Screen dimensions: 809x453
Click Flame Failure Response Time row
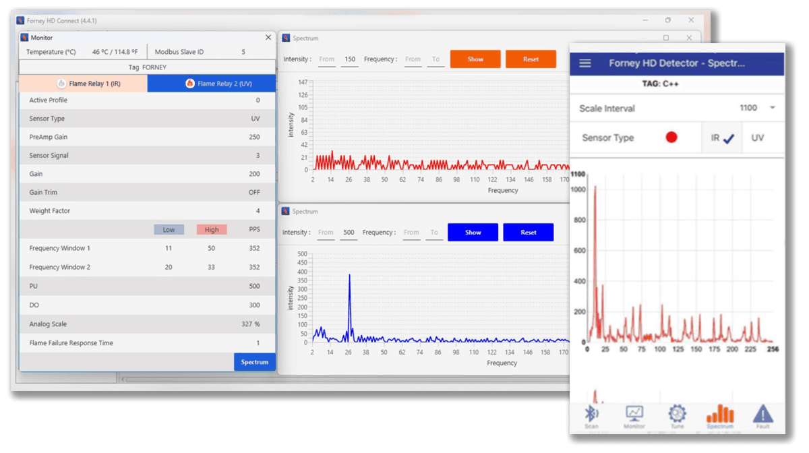tap(147, 343)
